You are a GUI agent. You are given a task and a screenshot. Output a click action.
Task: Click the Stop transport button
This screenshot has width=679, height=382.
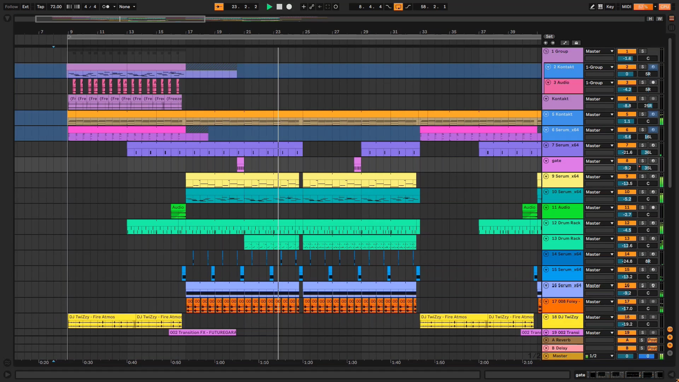pyautogui.click(x=279, y=7)
